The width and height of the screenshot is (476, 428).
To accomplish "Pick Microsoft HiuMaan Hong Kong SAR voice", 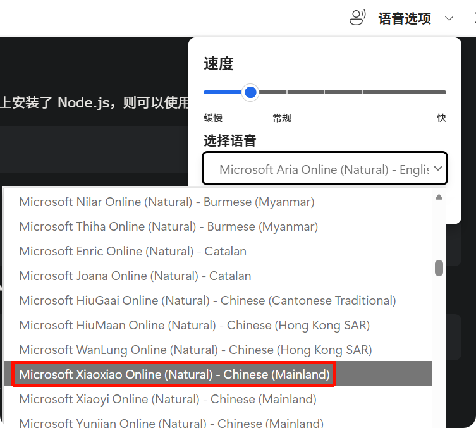I will point(217,325).
